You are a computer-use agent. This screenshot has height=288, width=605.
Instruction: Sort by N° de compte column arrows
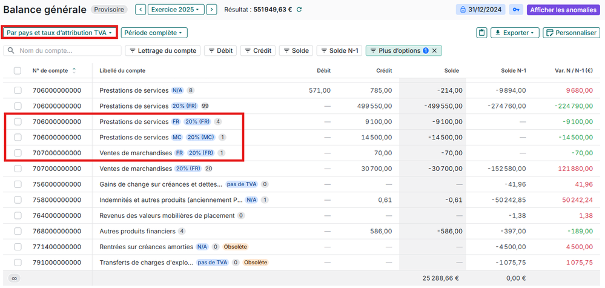(x=74, y=71)
